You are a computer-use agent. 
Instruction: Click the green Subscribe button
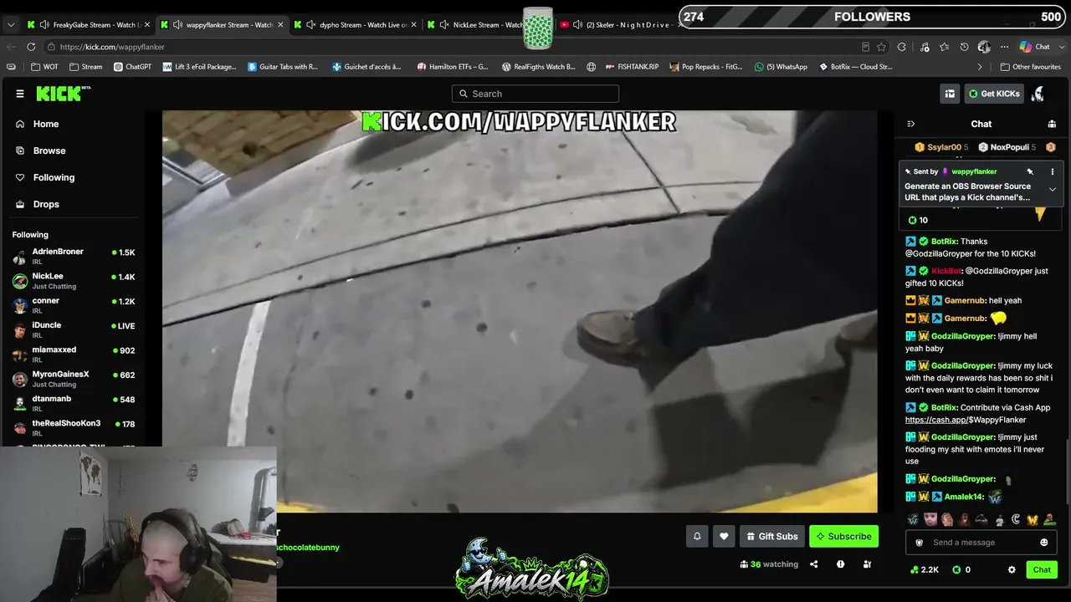[843, 536]
